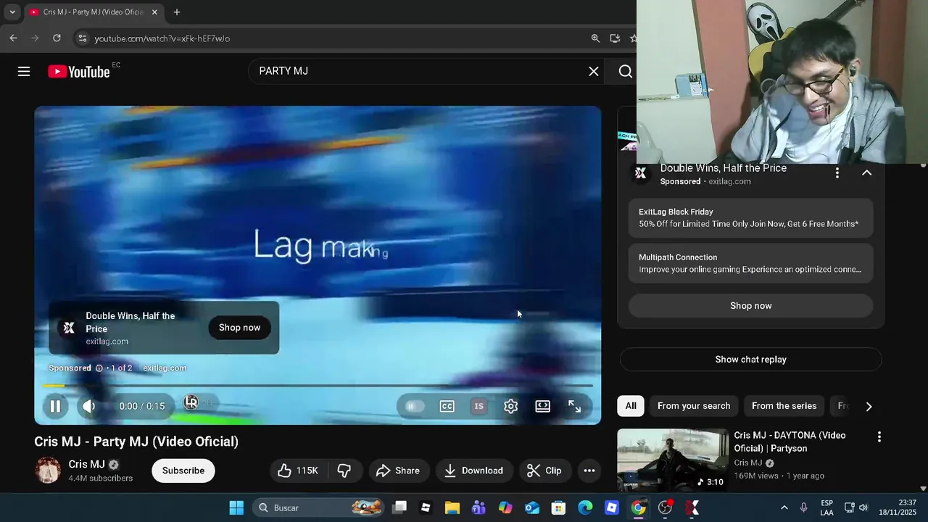The width and height of the screenshot is (928, 522).
Task: Open Task View on taskbar
Action: pos(399,507)
